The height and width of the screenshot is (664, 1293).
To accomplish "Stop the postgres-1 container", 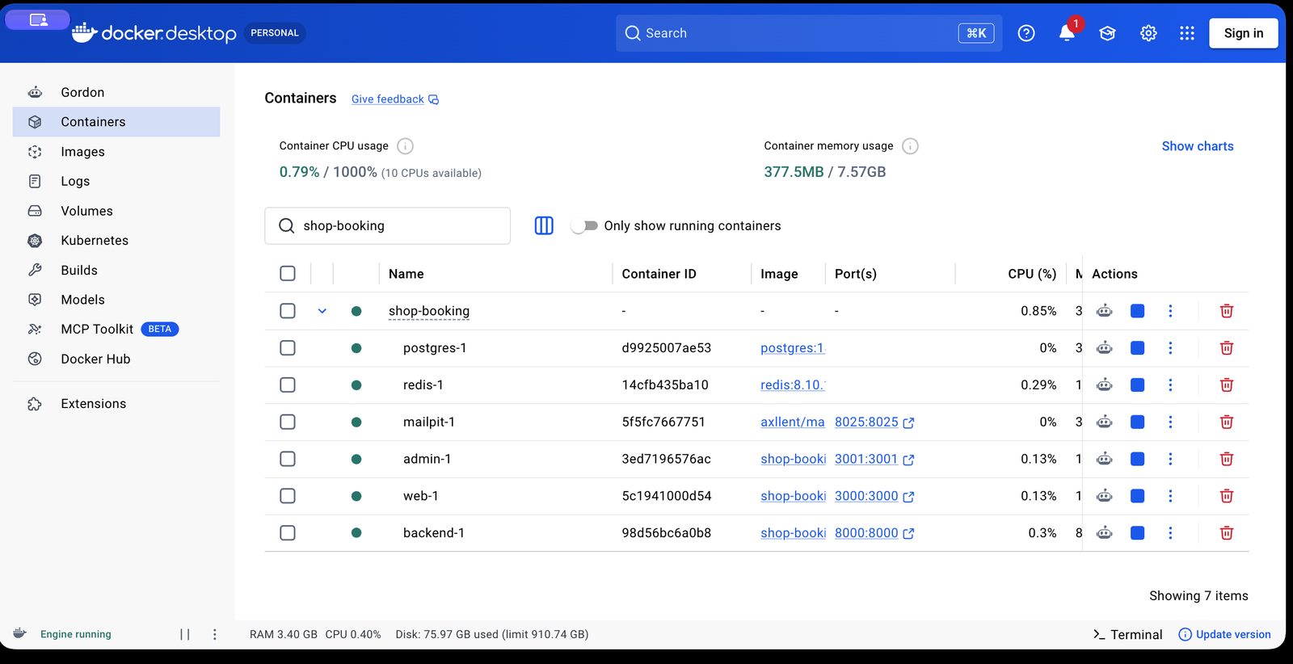I will pos(1137,348).
